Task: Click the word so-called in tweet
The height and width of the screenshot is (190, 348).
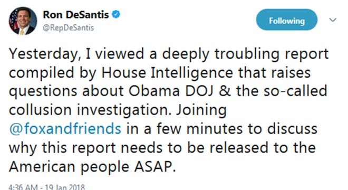Action: [295, 91]
